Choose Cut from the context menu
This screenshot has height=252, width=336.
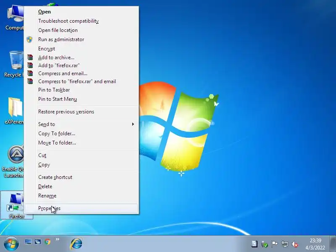[81, 155]
